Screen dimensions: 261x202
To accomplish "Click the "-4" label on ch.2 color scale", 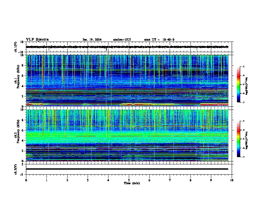I will tap(243, 130).
